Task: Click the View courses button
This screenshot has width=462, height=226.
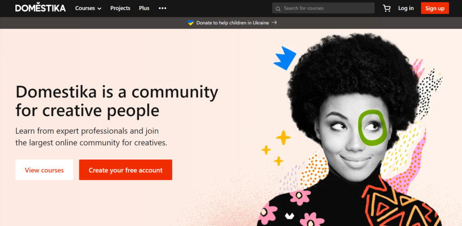Action: 44,170
